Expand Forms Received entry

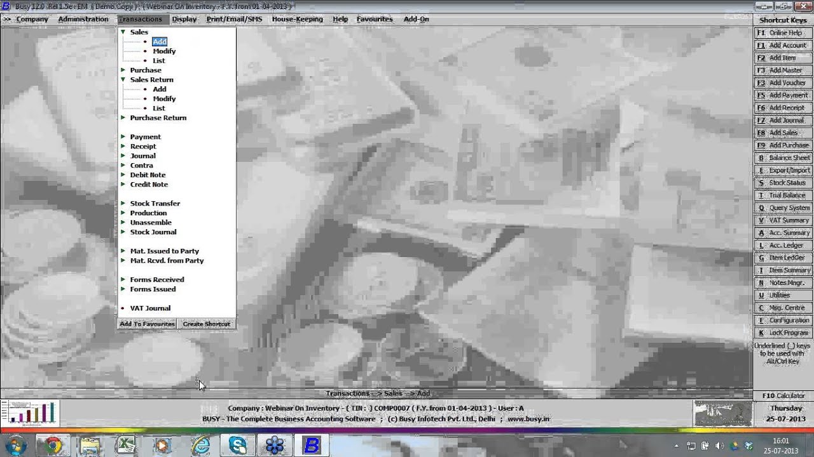tap(123, 279)
